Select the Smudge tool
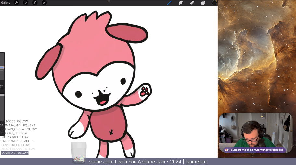Image resolution: width=296 pixels, height=165 pixels. (180, 3)
